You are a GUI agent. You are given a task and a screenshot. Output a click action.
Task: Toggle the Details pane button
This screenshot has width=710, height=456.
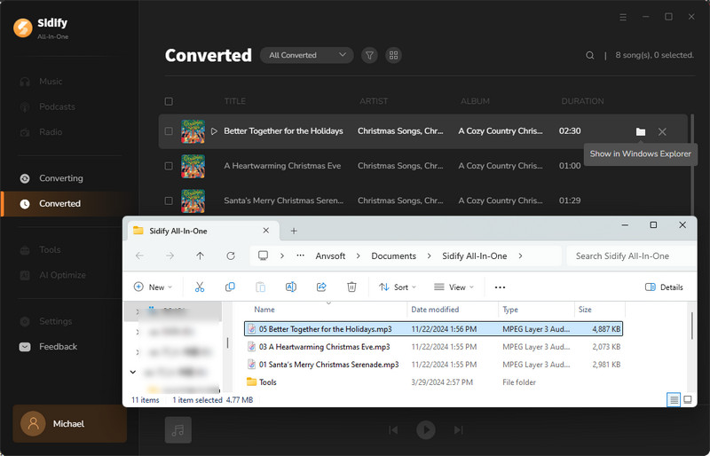click(x=664, y=287)
